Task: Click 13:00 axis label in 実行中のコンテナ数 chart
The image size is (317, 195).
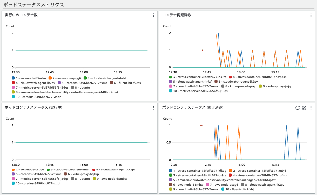Action: 84,72
